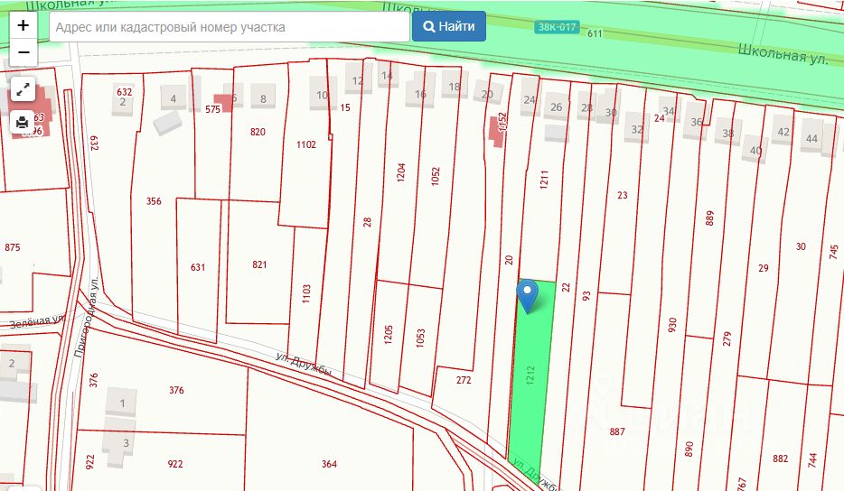Click house number 16 building
The width and height of the screenshot is (844, 491).
[420, 91]
